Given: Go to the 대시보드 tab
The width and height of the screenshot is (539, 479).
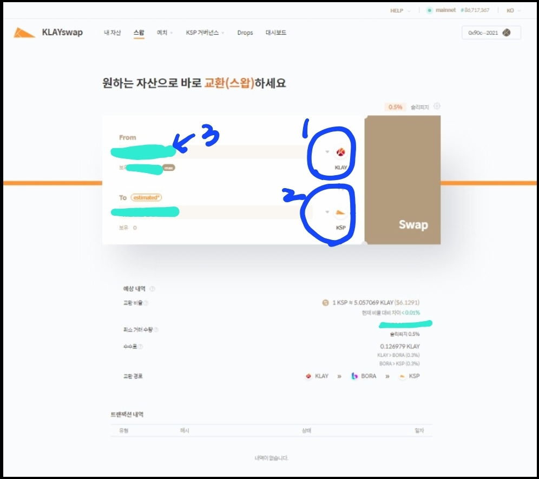Looking at the screenshot, I should point(275,32).
